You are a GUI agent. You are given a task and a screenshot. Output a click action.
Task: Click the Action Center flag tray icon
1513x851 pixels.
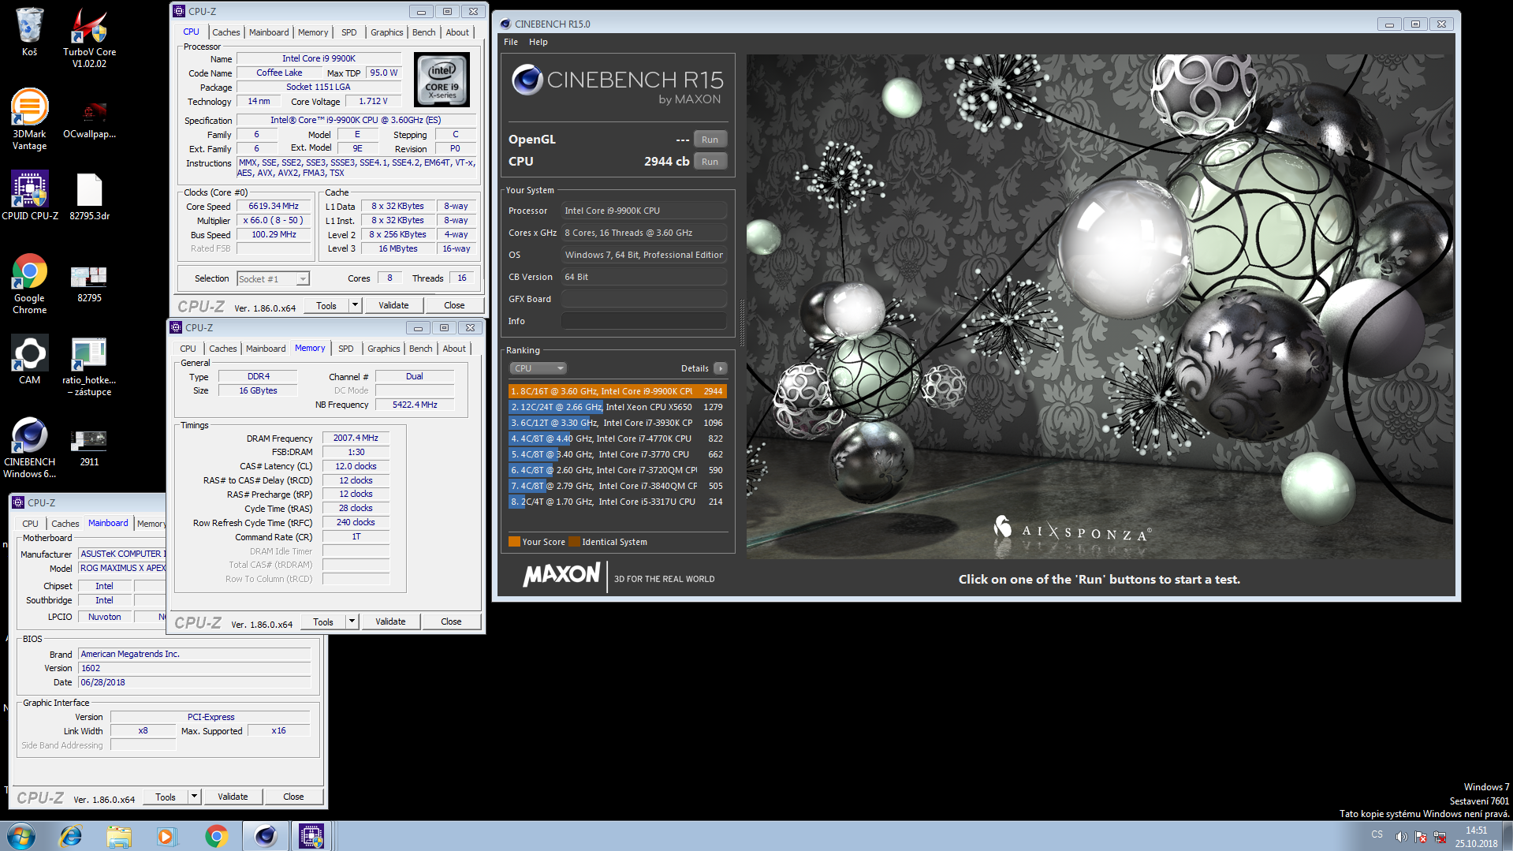tap(1421, 837)
